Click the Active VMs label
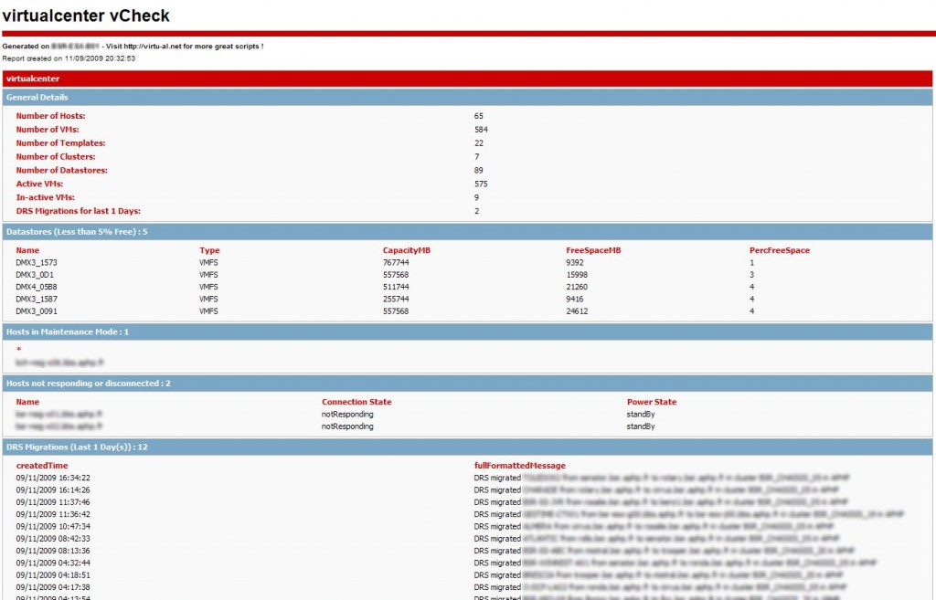The width and height of the screenshot is (936, 600). pyautogui.click(x=39, y=184)
